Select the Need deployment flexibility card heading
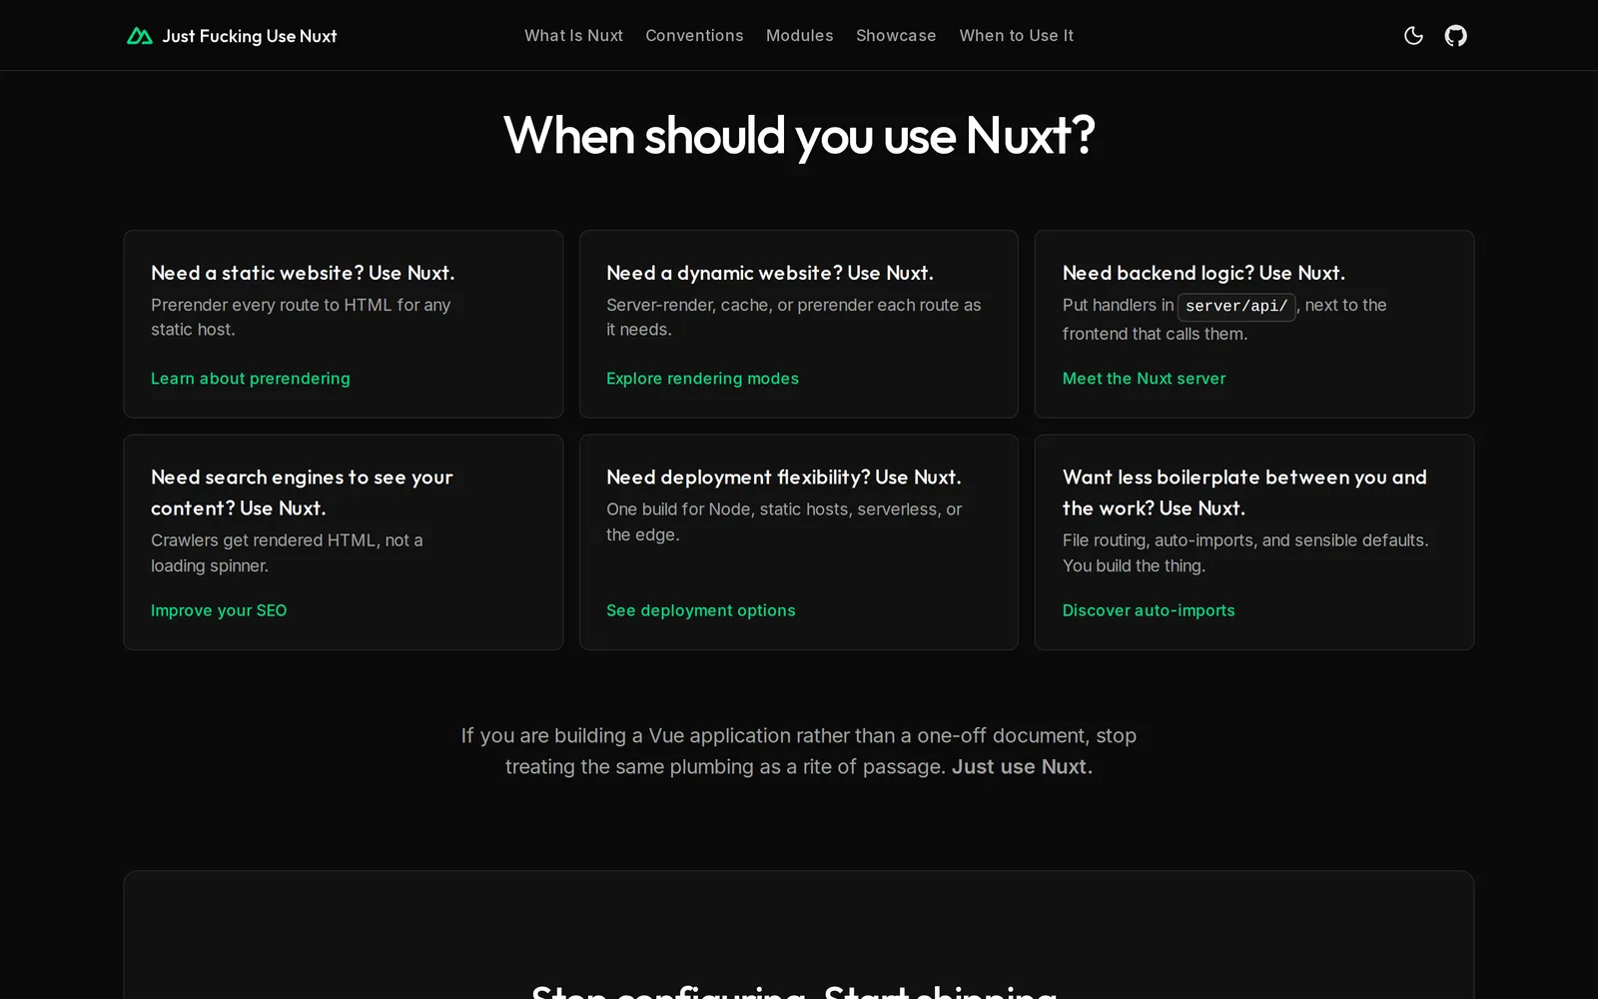The image size is (1598, 999). point(783,478)
